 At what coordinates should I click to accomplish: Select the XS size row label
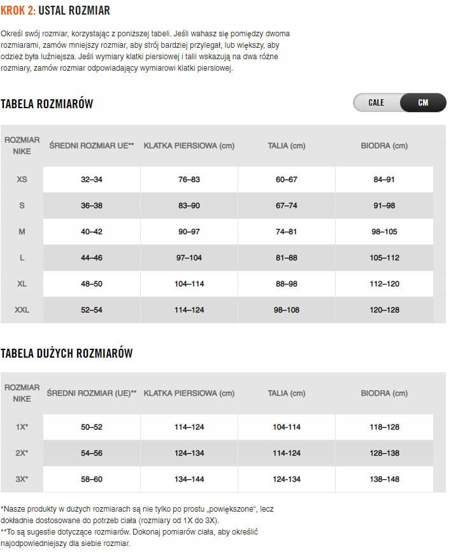[x=22, y=179]
